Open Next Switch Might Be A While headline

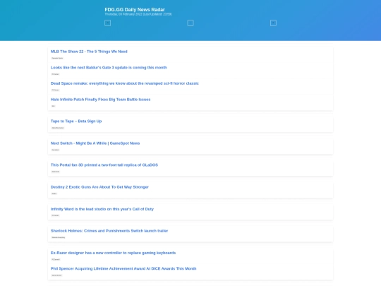[95, 143]
